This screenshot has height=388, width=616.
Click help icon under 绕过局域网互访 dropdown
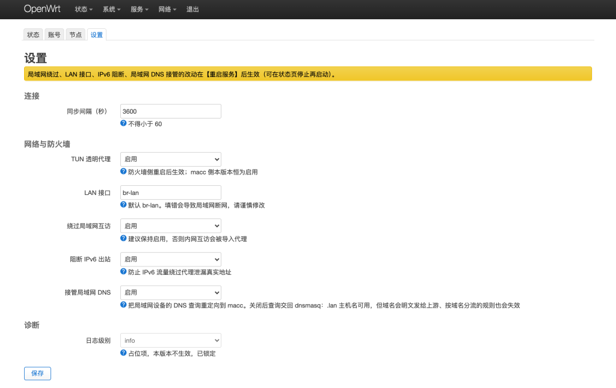123,238
